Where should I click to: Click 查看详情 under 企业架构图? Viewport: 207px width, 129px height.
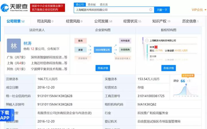pyautogui.click(x=103, y=68)
